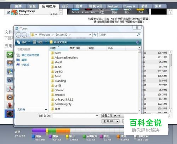Image resolution: width=177 pixels, height=144 pixels.
Task: Sort by the 类型 column header
Action: (x=97, y=48)
